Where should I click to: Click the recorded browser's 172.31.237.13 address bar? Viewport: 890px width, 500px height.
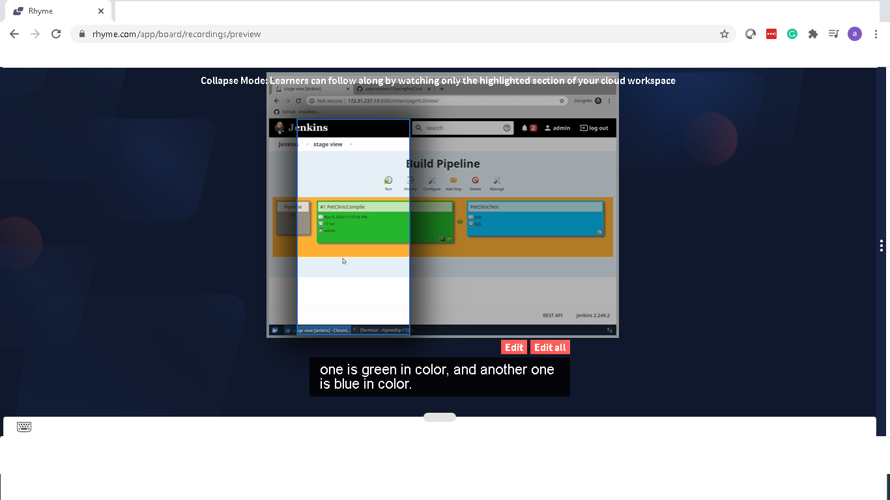437,101
